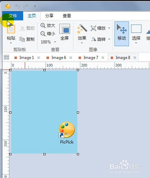The image size is (150, 178).
Task: Click the 缩放 resize icon
Action: pos(93,28)
